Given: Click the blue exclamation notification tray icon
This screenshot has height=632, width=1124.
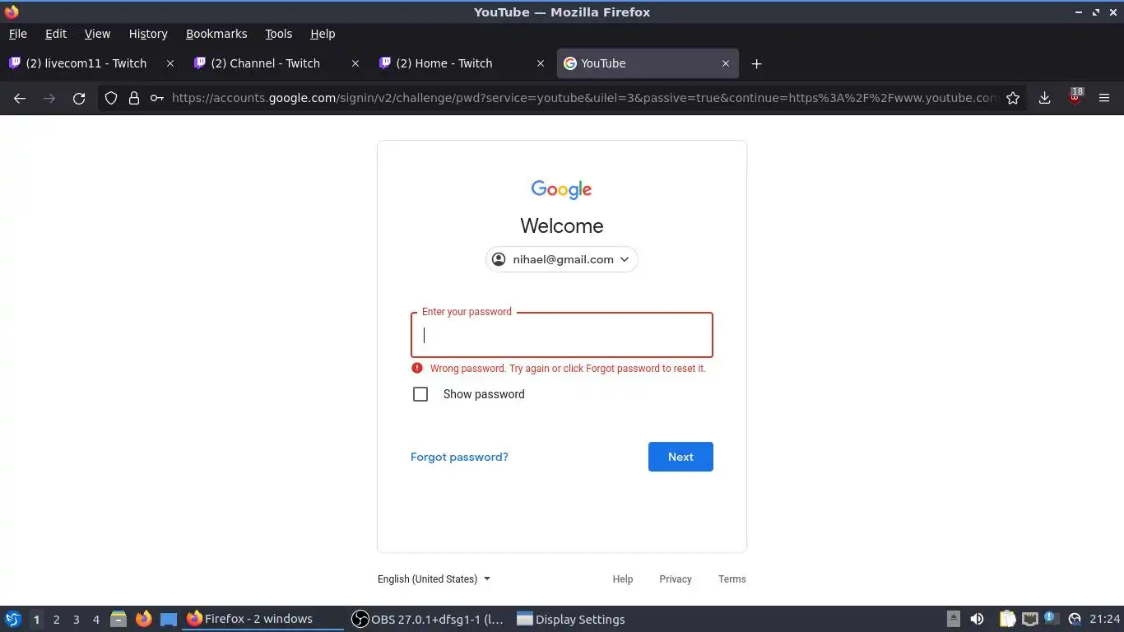Looking at the screenshot, I should click(x=1052, y=618).
